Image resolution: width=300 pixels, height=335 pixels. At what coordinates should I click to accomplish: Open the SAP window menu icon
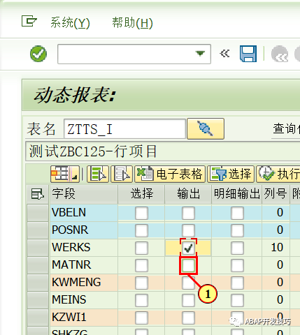pos(29,21)
